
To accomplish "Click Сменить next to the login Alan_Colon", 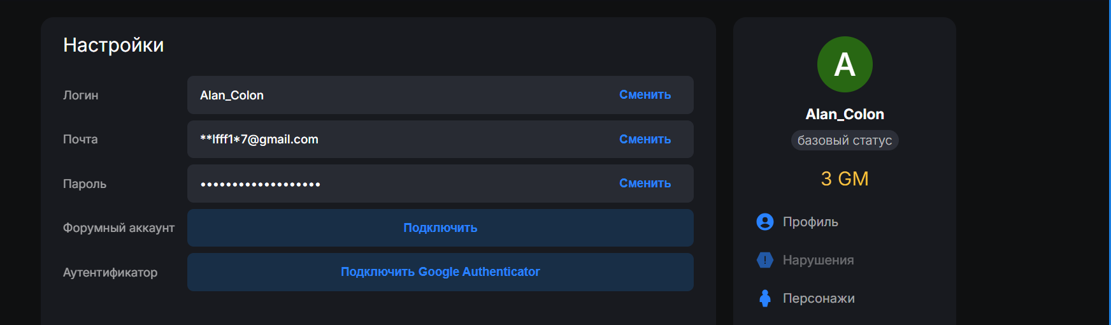I will [x=645, y=95].
